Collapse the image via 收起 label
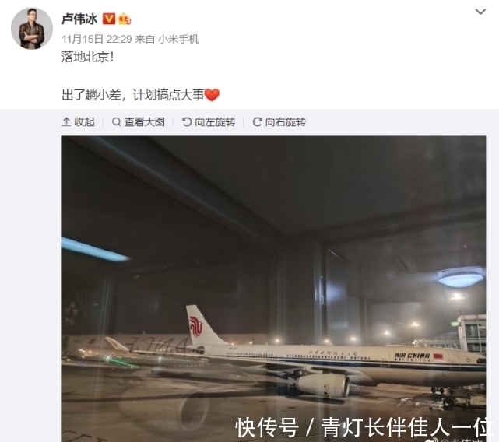The height and width of the screenshot is (442, 499). pyautogui.click(x=84, y=122)
